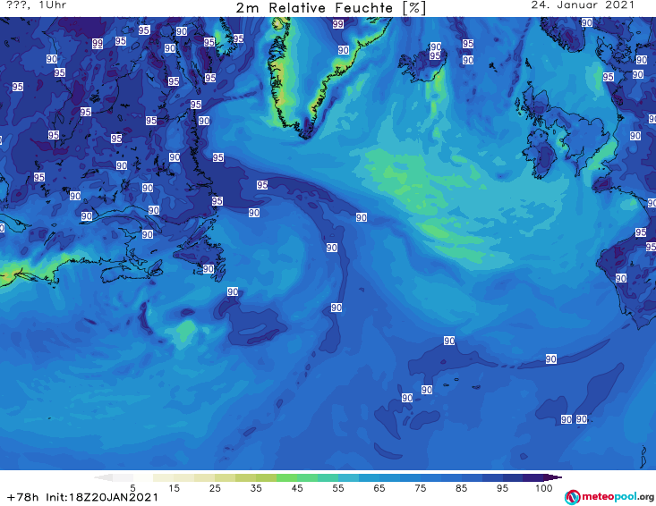Image resolution: width=656 pixels, height=506 pixels.
Task: Click the colorbar label '25'
Action: pos(215,488)
